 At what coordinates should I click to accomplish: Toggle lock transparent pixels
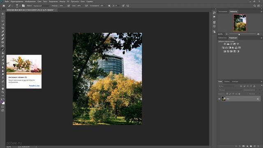tap(227, 94)
